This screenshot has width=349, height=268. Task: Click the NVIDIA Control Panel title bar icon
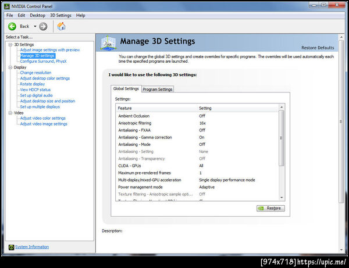[x=7, y=6]
